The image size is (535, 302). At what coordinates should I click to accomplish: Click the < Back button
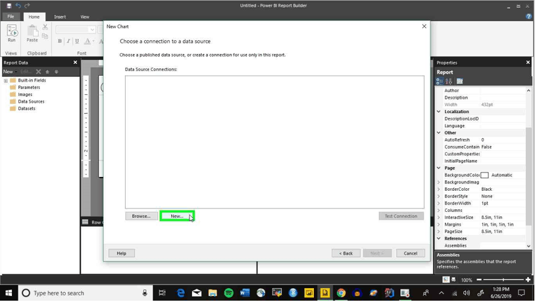point(345,253)
